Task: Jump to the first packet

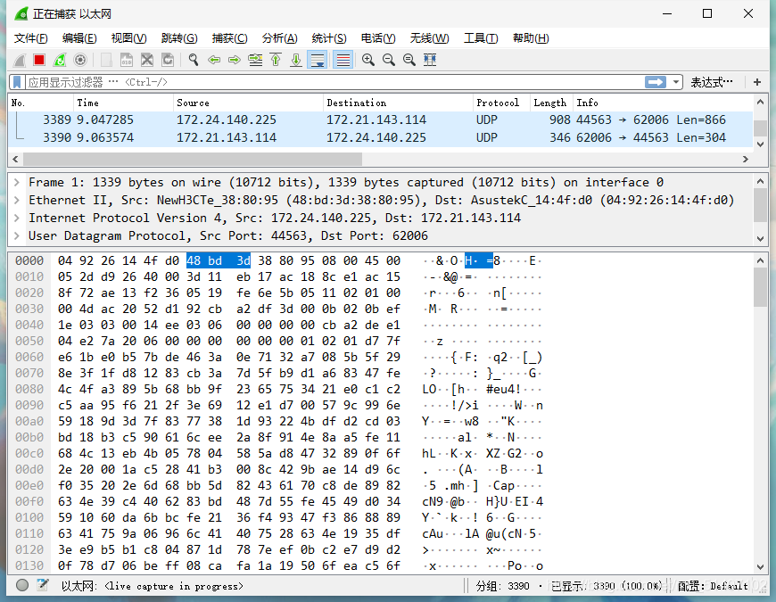Action: coord(276,61)
